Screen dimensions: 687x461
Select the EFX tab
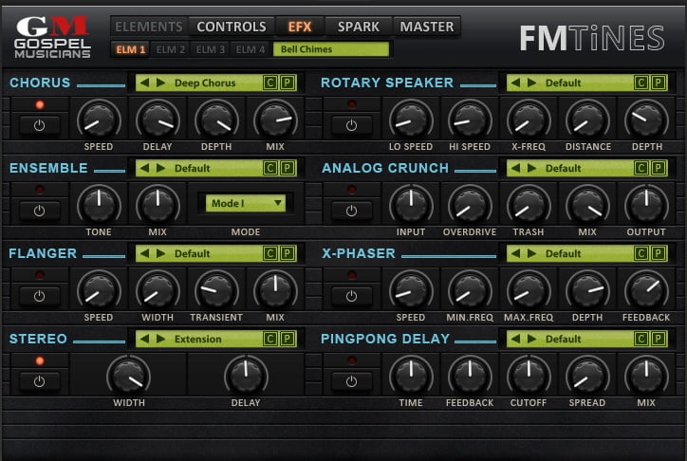point(300,27)
